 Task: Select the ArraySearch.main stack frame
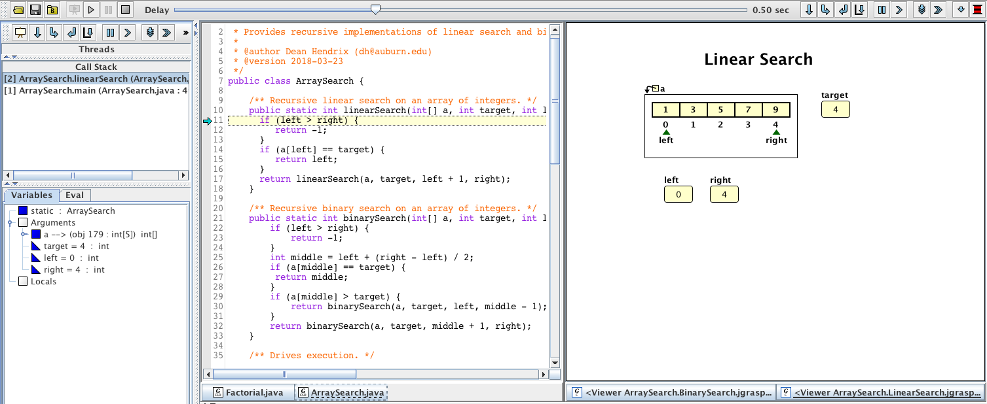[96, 90]
